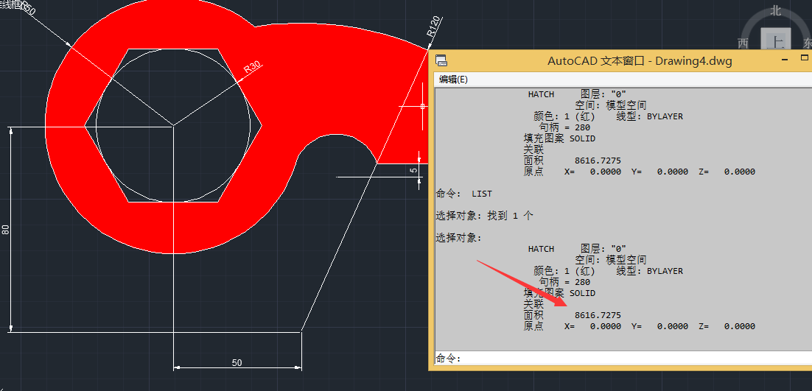Pick the vertical 80 dimension text
This screenshot has height=391, width=812.
tap(6, 230)
